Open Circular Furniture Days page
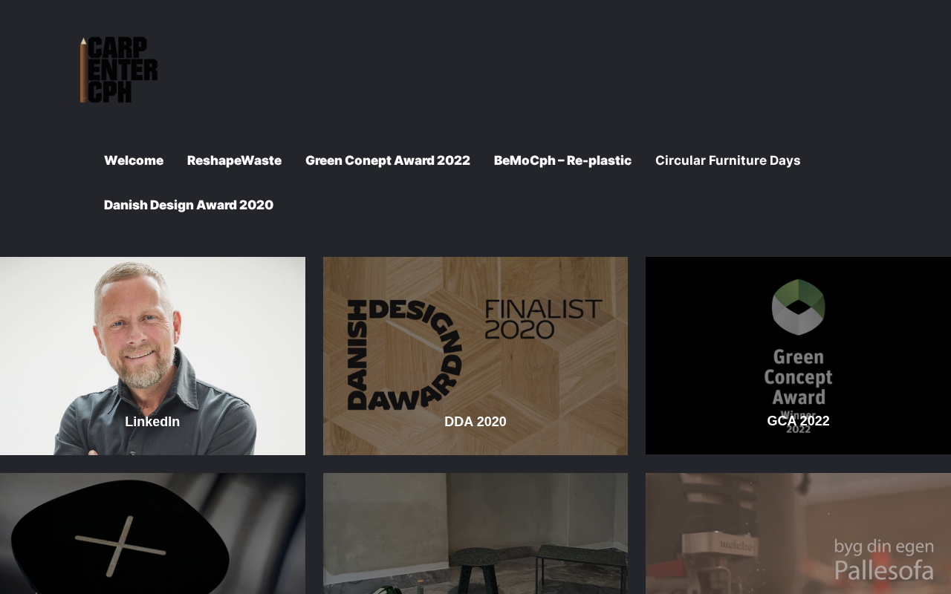This screenshot has width=951, height=594. [x=728, y=160]
